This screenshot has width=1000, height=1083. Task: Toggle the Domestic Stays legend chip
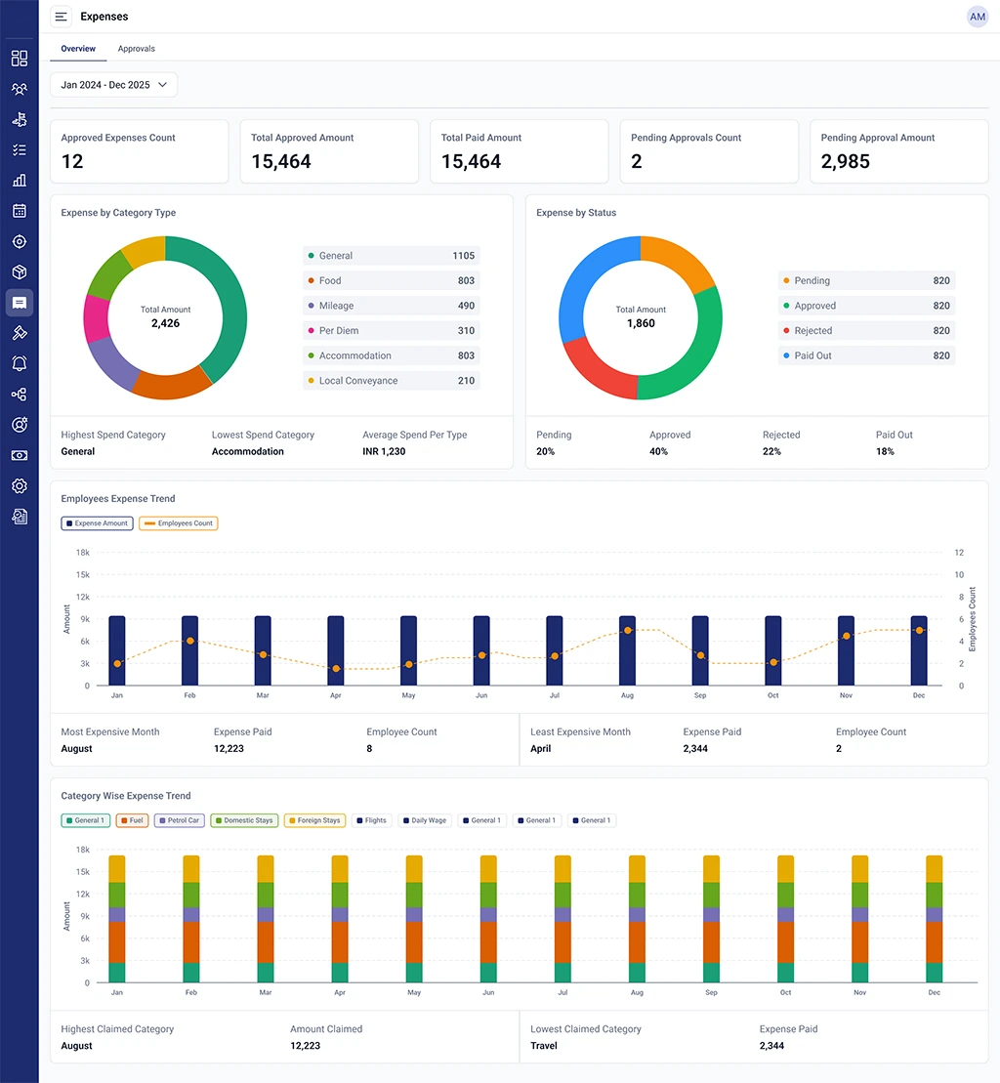pyautogui.click(x=244, y=820)
